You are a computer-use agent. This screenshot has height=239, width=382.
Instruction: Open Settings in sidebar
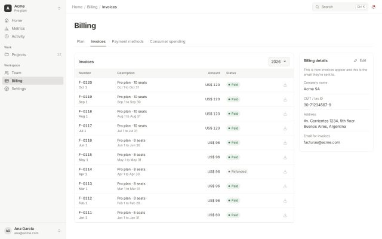point(33,89)
